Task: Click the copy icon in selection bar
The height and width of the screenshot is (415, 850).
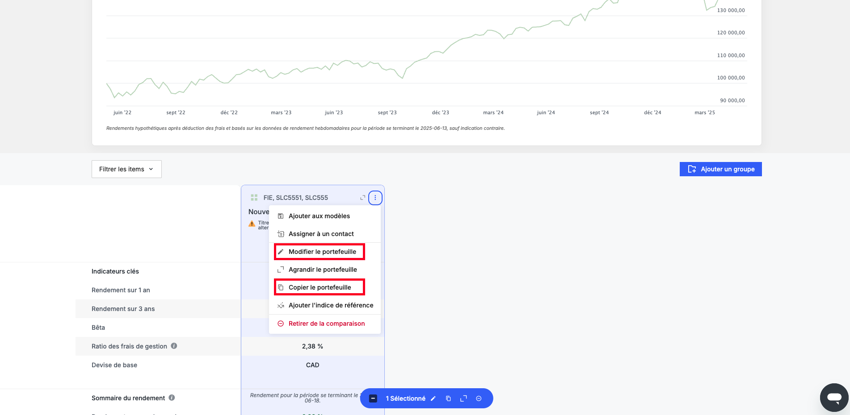Action: point(448,398)
